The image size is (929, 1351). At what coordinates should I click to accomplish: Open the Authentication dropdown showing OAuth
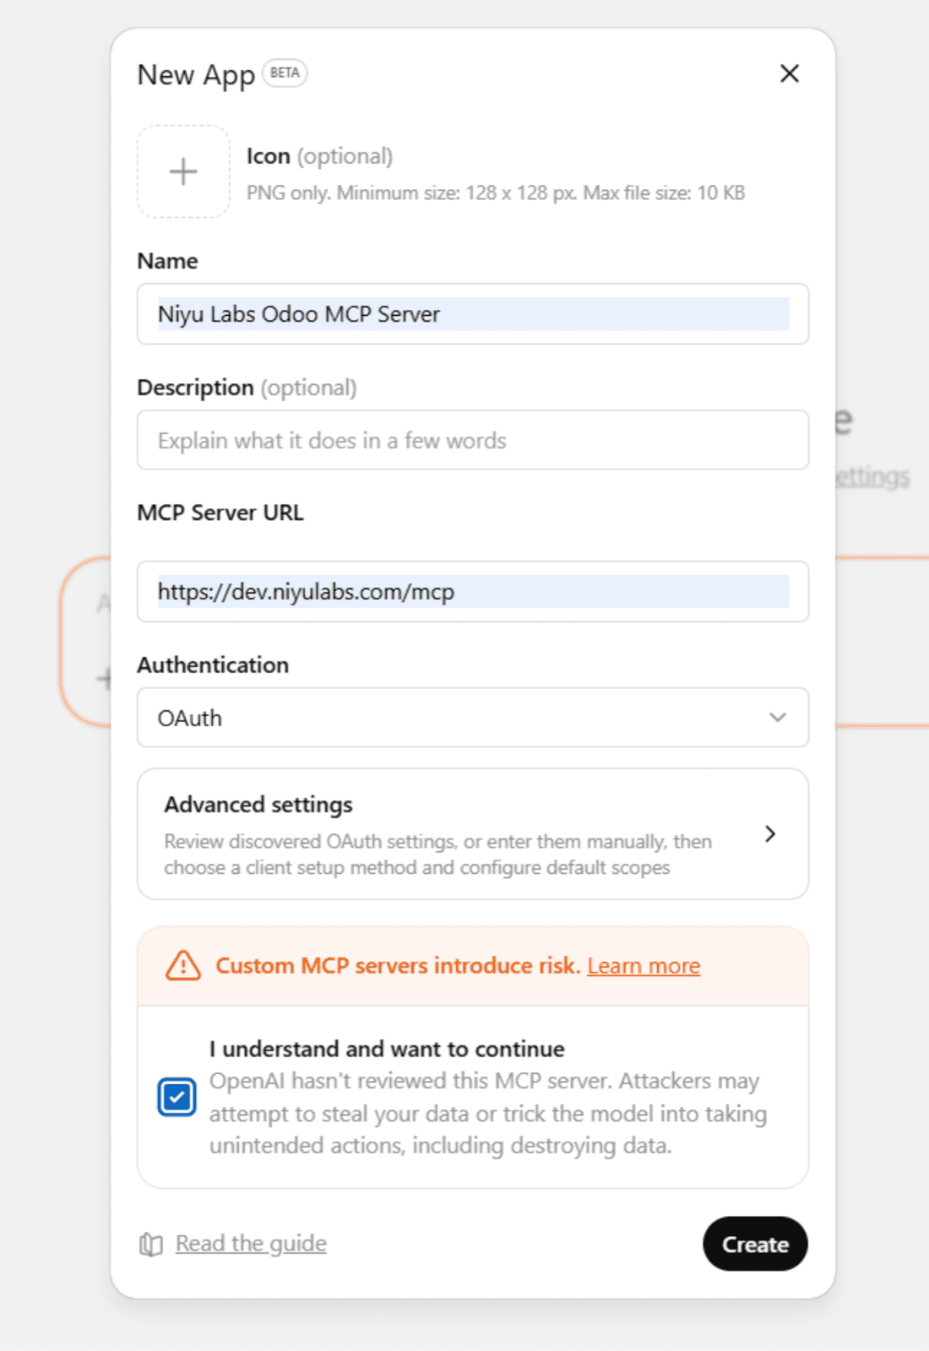(x=473, y=718)
